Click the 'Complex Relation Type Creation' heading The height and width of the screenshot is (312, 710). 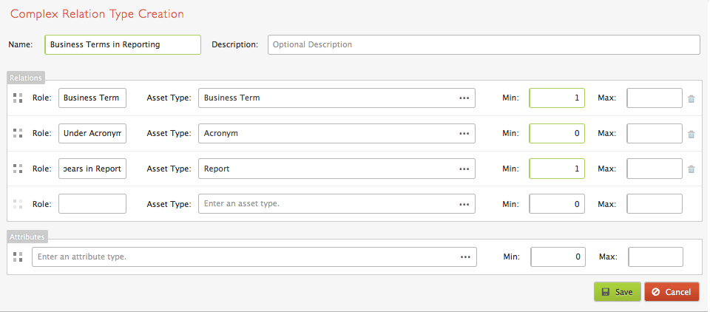click(97, 14)
